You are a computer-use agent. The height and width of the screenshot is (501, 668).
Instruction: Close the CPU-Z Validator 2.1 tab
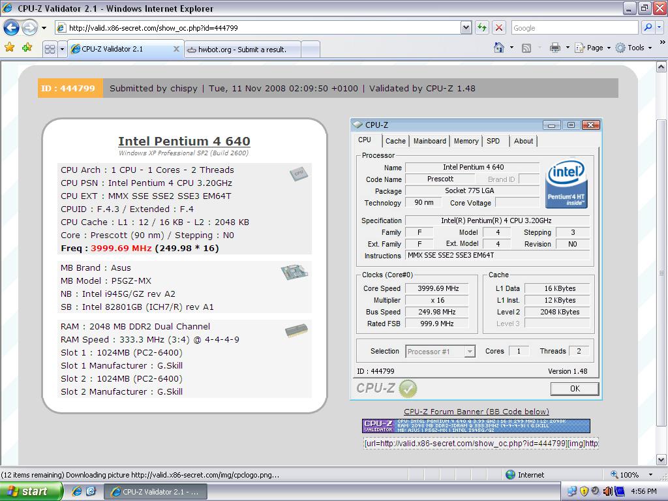(x=176, y=49)
